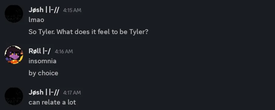275x110 pixels.
Task: Click the 4:17 AM timestamp
Action: click(72, 93)
